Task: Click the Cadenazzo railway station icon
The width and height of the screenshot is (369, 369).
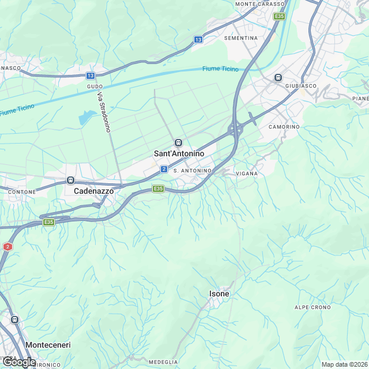Action: pyautogui.click(x=70, y=180)
